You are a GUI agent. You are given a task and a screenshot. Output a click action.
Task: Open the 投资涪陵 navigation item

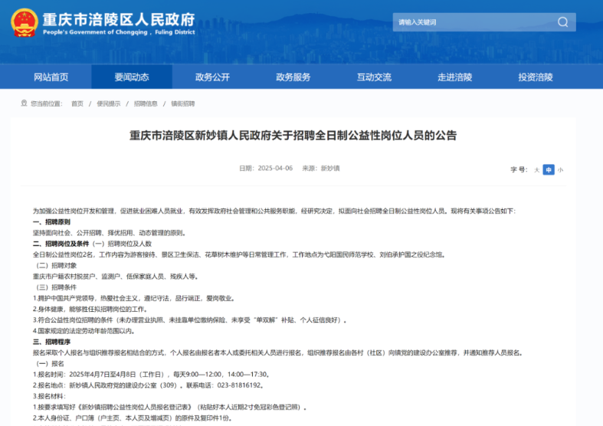pyautogui.click(x=535, y=77)
